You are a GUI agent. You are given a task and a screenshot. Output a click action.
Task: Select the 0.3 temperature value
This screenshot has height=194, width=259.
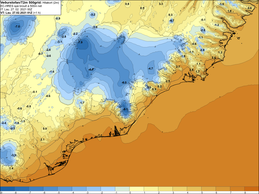pyautogui.click(x=170, y=15)
